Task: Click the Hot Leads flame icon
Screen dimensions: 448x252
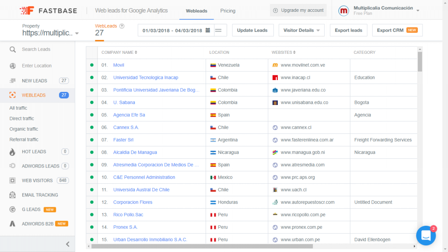Action: (x=13, y=152)
